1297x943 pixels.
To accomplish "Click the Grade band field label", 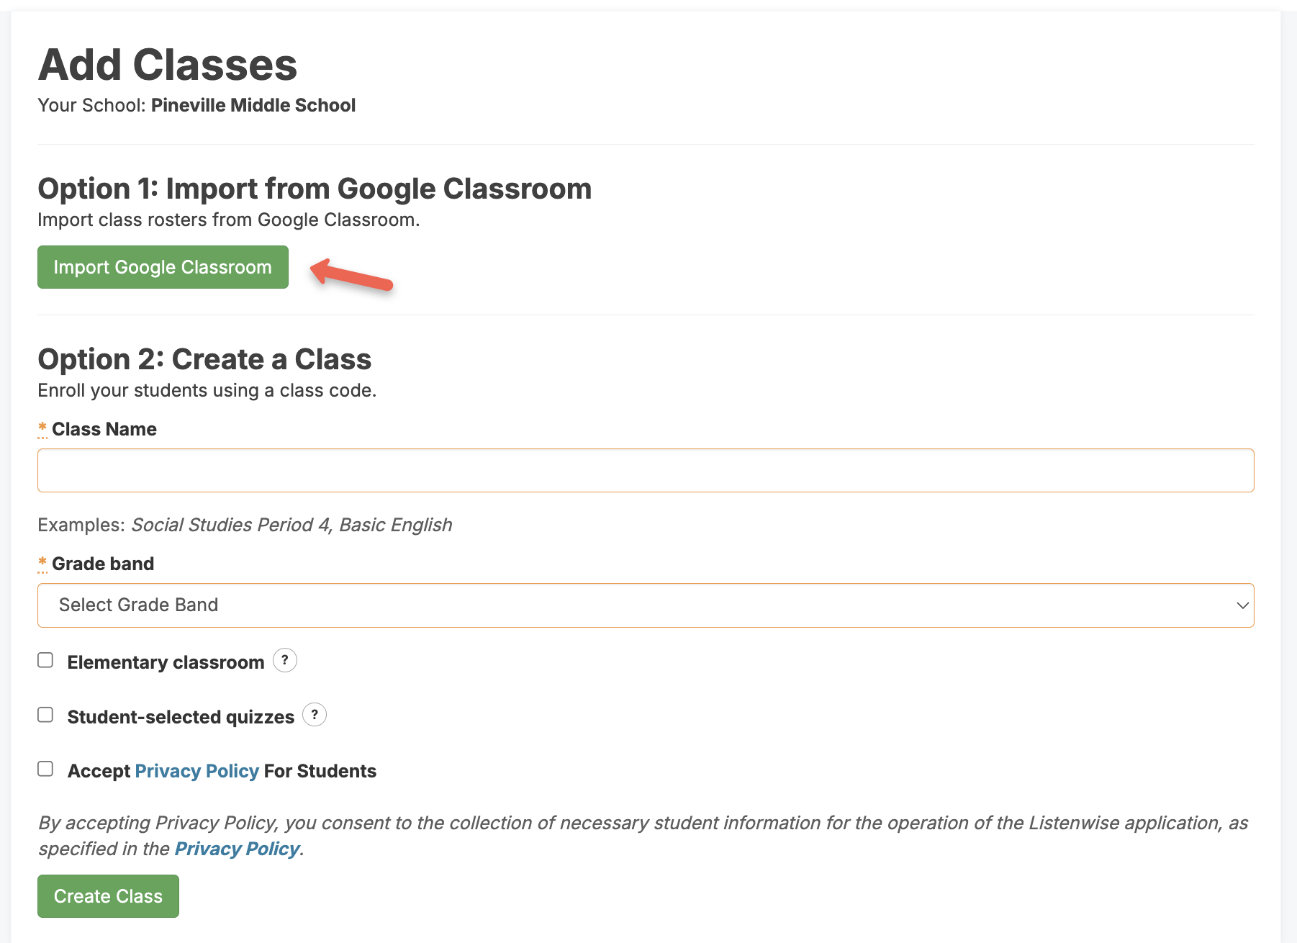I will point(103,564).
